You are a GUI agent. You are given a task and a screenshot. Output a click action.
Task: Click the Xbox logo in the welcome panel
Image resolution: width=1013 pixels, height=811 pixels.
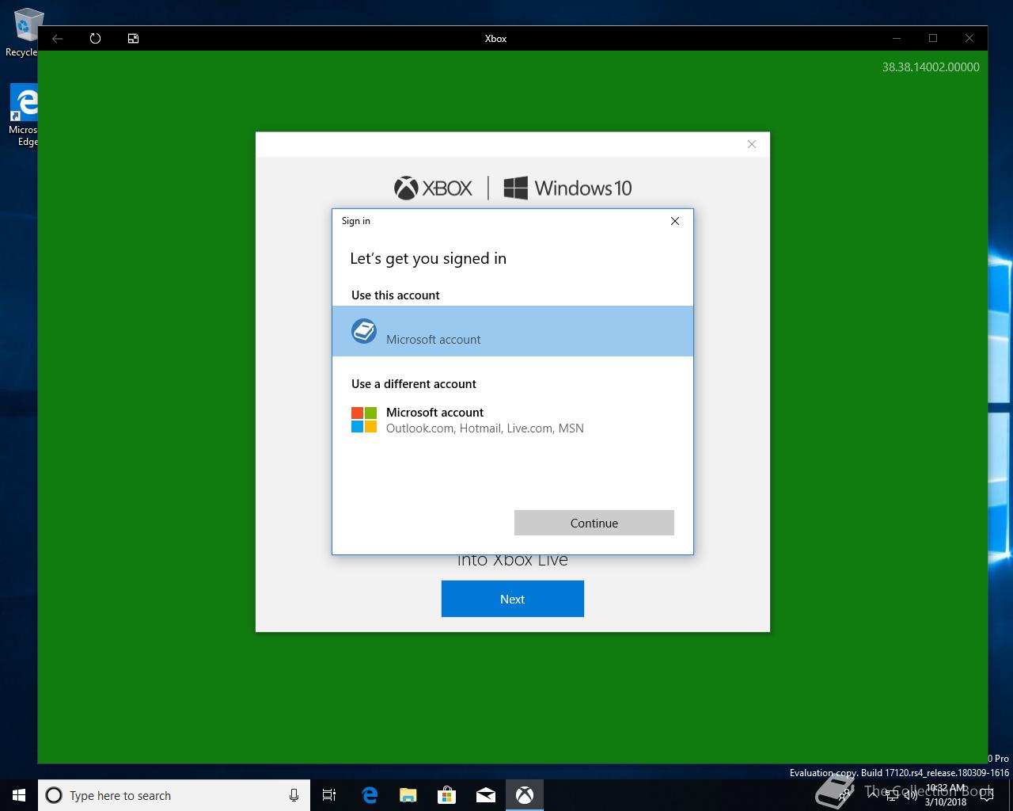pos(433,188)
